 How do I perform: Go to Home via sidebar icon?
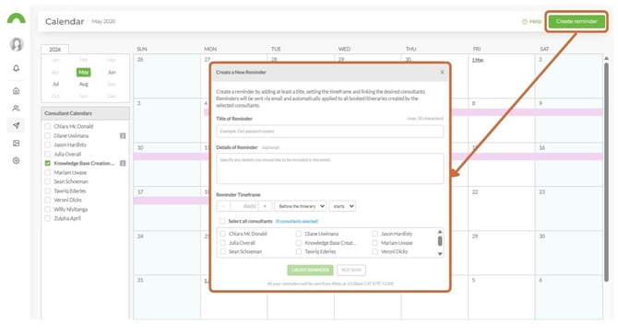pos(17,91)
